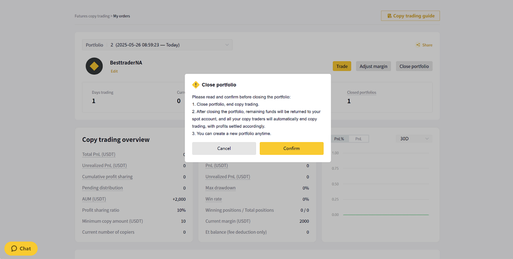The height and width of the screenshot is (259, 513).
Task: Click the Portfolio dropdown chevron arrow
Action: 227,45
